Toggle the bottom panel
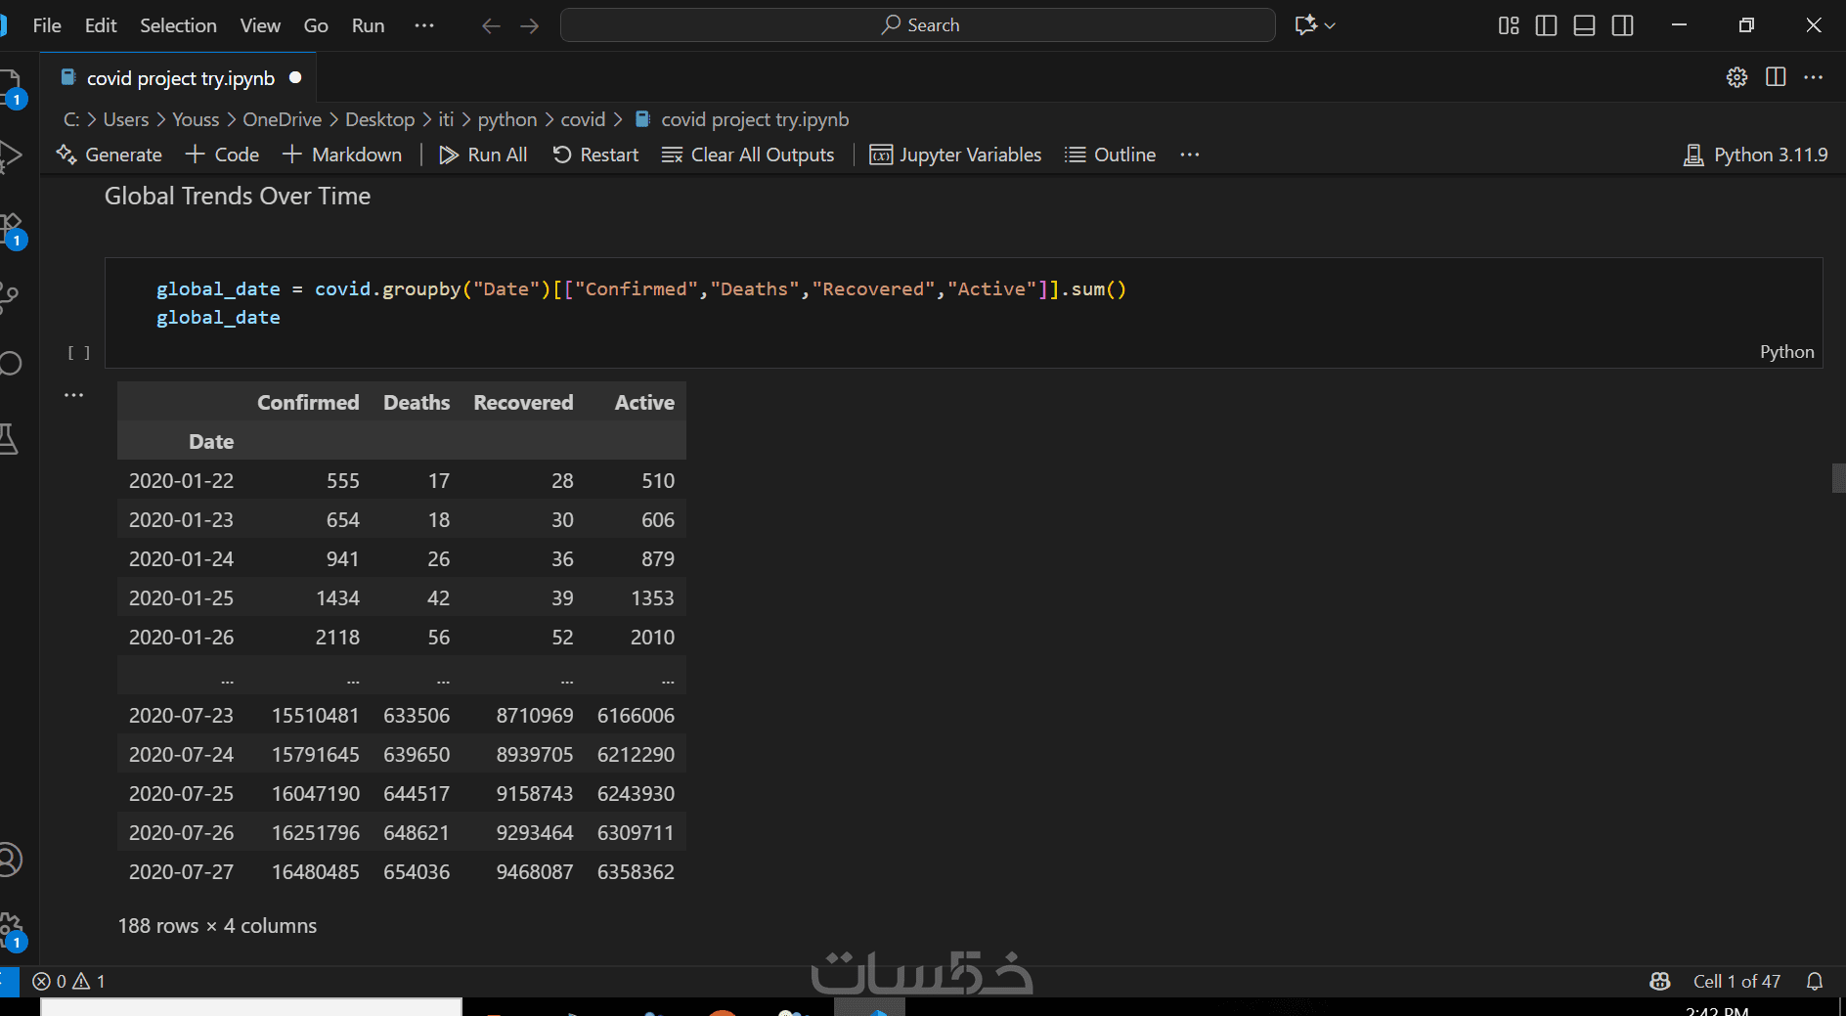1846x1016 pixels. click(1585, 25)
